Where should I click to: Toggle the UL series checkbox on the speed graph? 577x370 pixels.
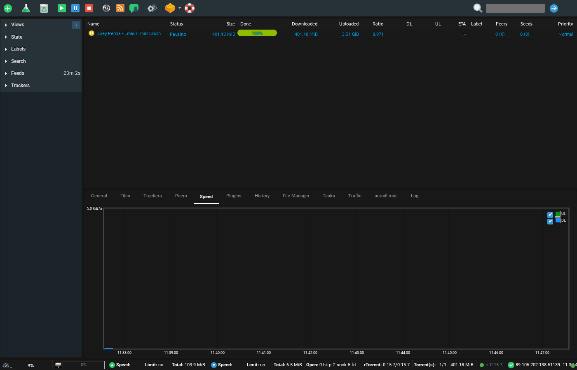pos(550,214)
